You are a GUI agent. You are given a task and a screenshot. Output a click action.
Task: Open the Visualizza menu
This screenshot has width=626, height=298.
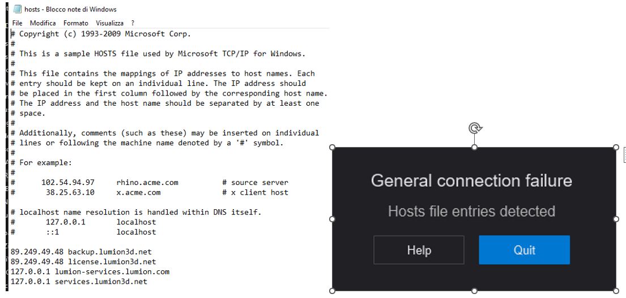point(109,23)
